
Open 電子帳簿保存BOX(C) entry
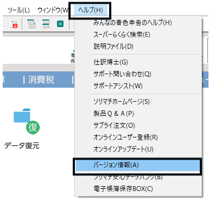(138, 189)
